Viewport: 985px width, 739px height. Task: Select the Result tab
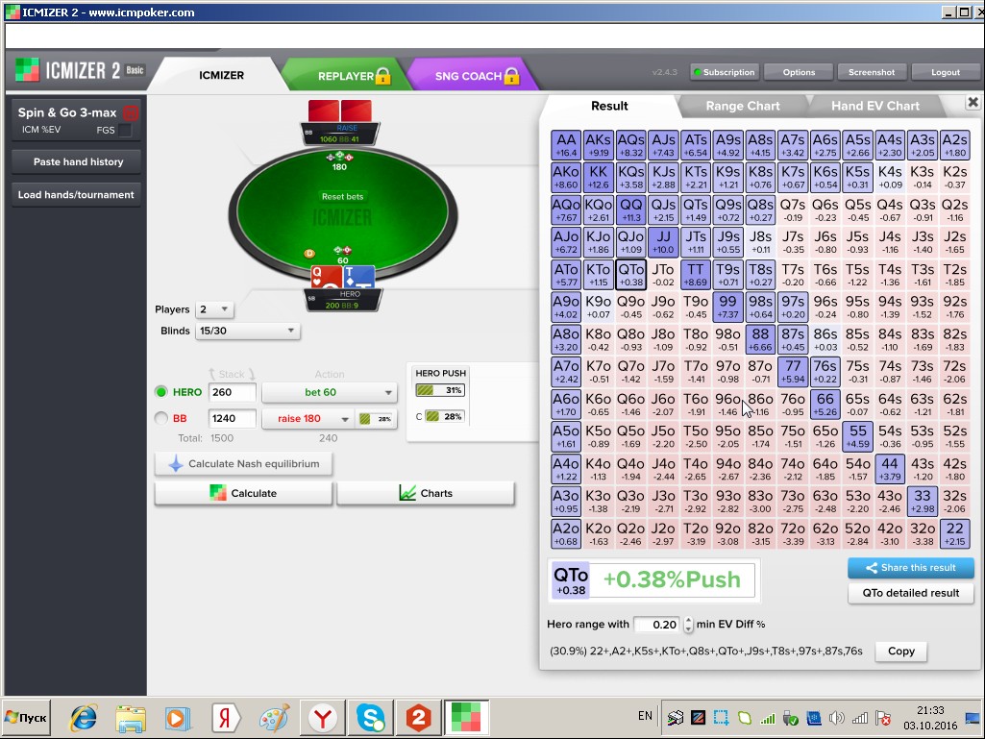point(609,106)
